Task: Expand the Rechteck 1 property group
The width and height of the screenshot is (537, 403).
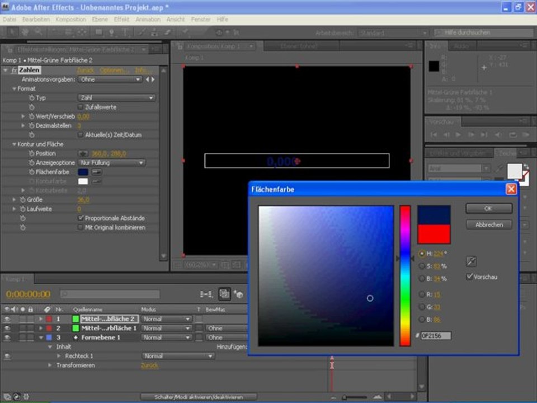Action: (x=59, y=356)
